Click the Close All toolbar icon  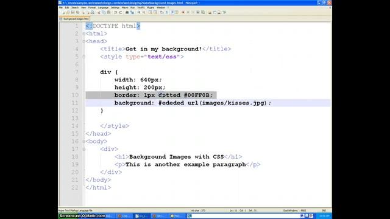[88, 12]
